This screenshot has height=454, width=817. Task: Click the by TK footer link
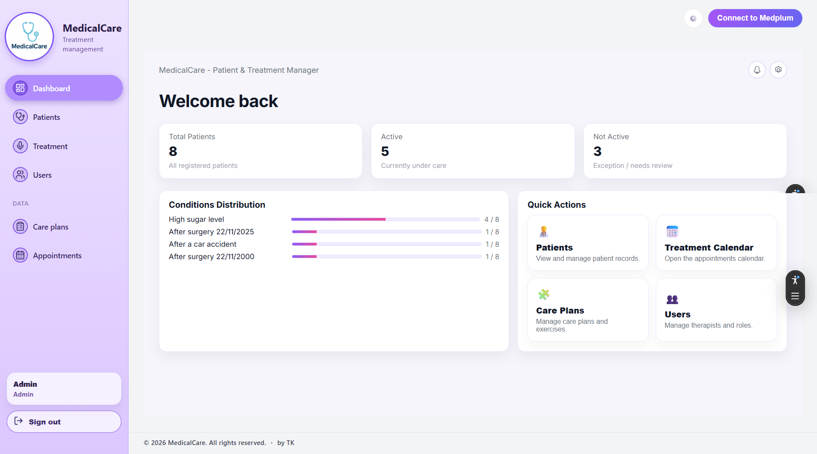(x=286, y=442)
